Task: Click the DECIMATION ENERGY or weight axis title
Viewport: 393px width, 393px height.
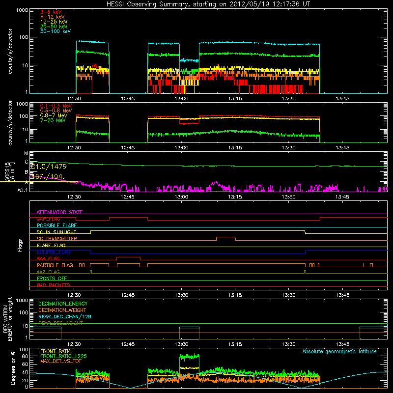Action: click(7, 319)
